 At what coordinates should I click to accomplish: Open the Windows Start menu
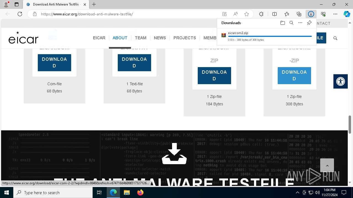pyautogui.click(x=7, y=193)
